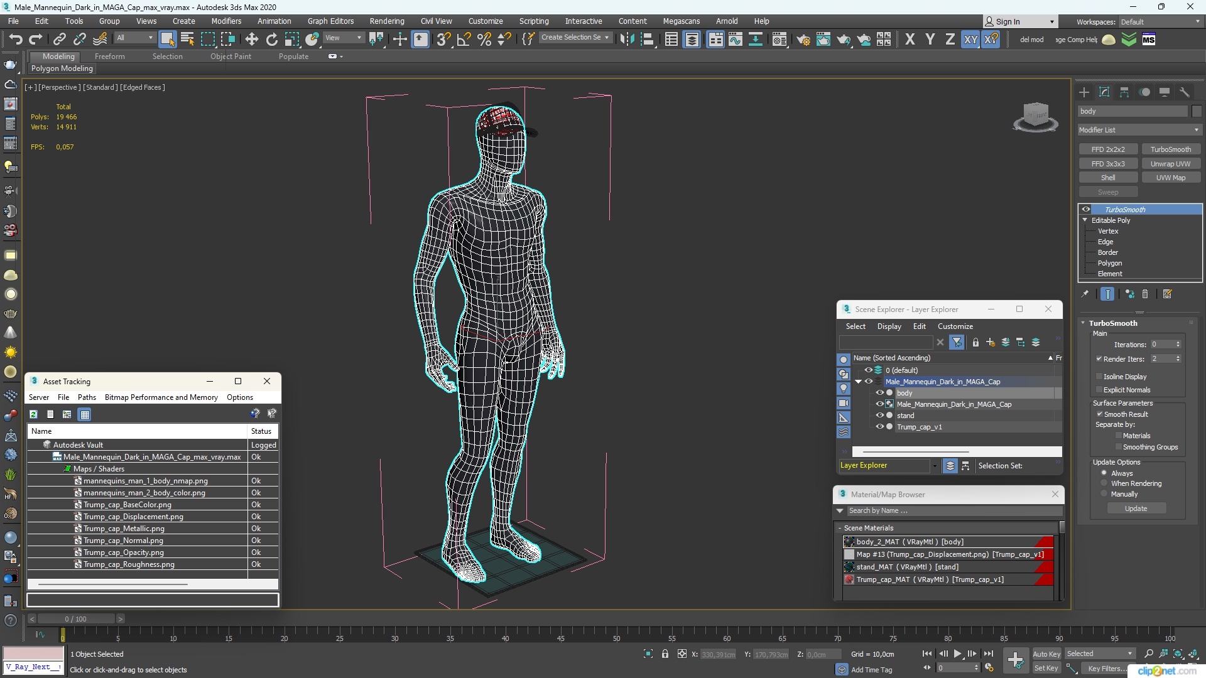This screenshot has height=678, width=1206.
Task: Enable Explicit Normals checkbox
Action: point(1099,390)
